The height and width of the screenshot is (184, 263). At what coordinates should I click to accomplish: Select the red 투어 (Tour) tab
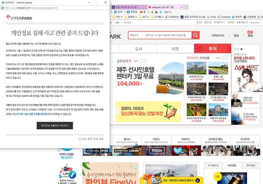click(x=213, y=48)
